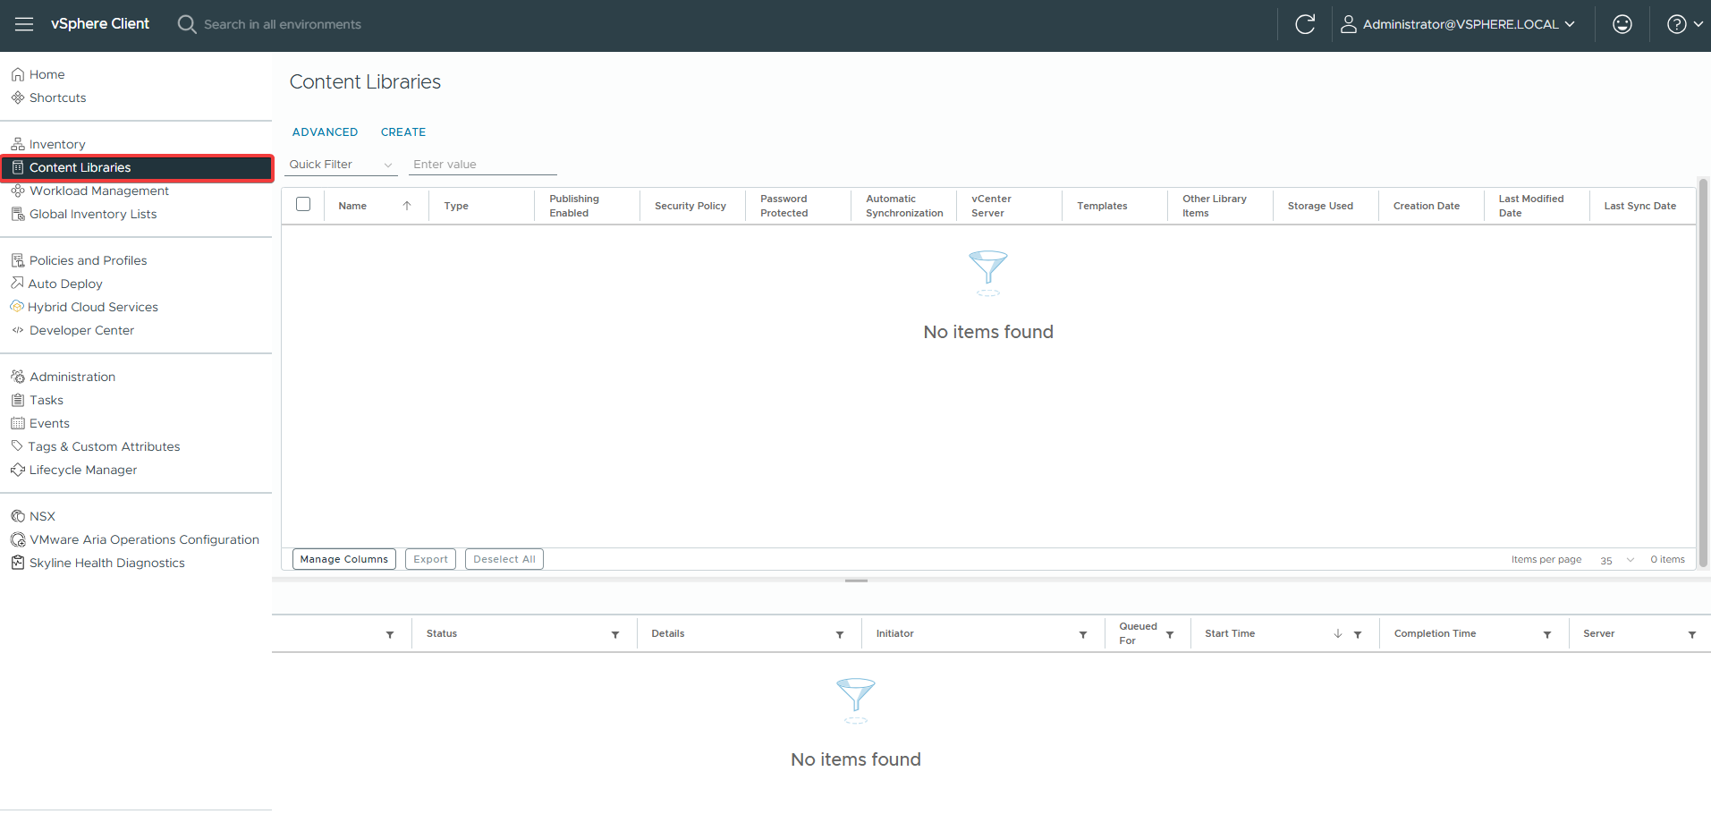Click the Auto Deploy icon
Viewport: 1711px width, 814px height.
(17, 283)
